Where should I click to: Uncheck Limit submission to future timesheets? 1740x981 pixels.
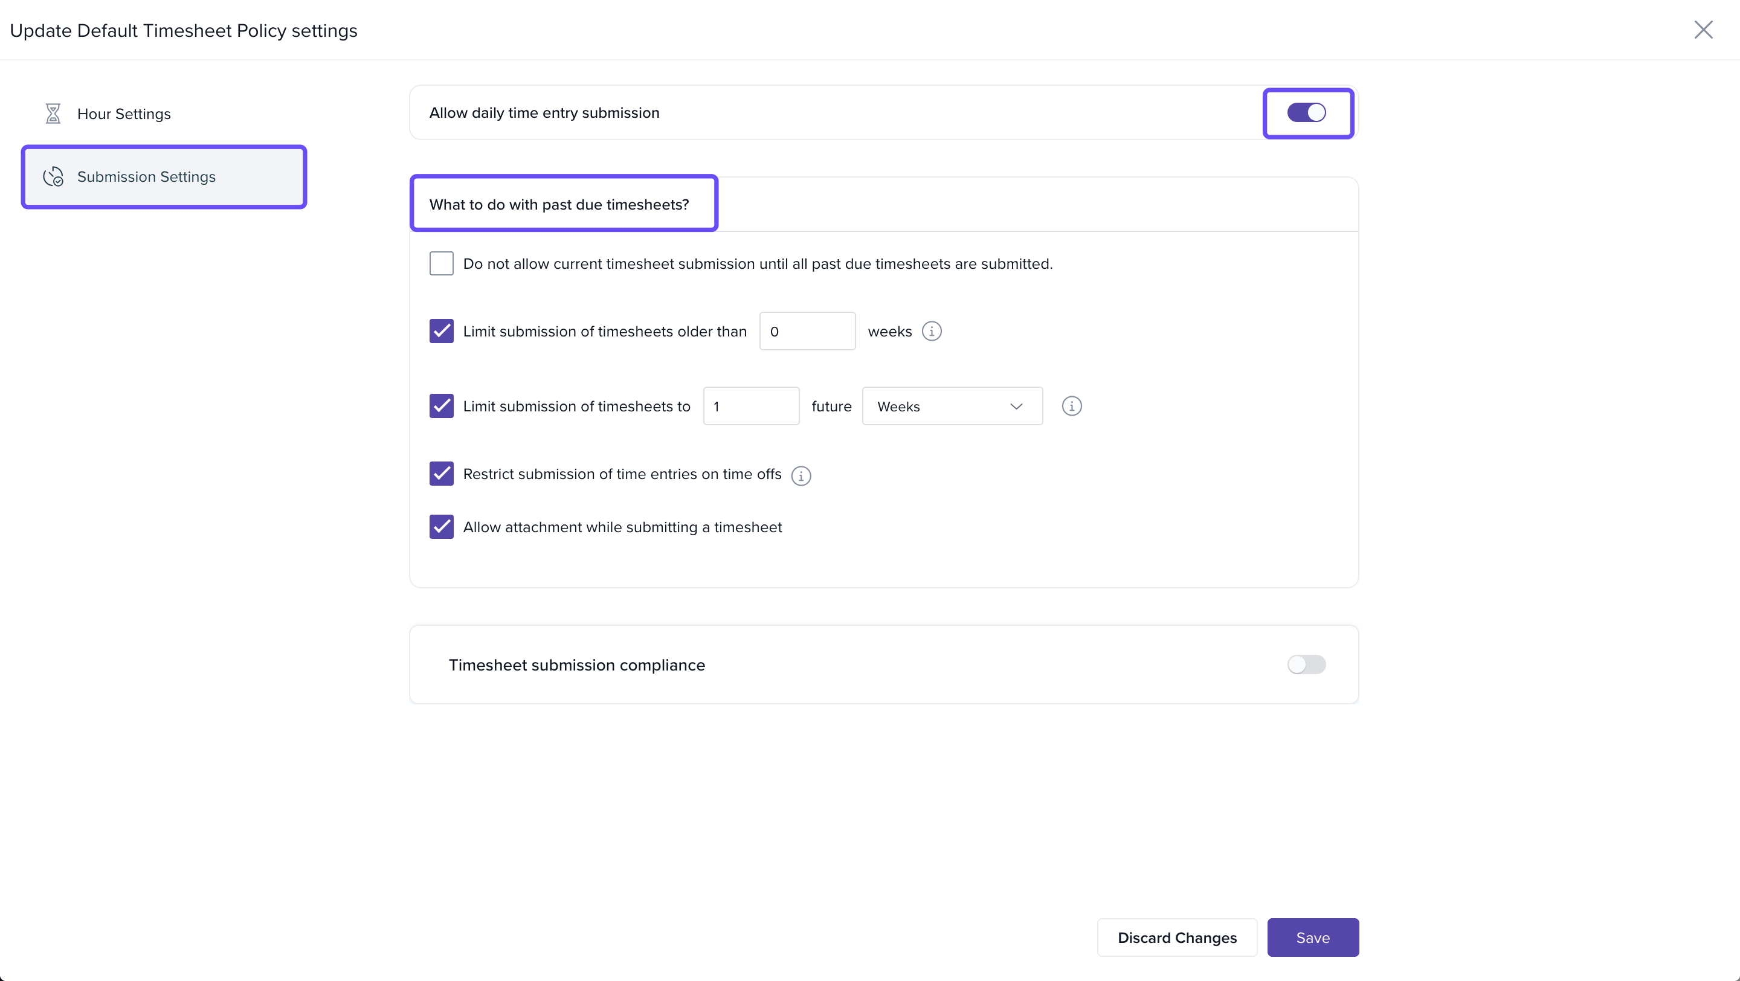point(441,407)
